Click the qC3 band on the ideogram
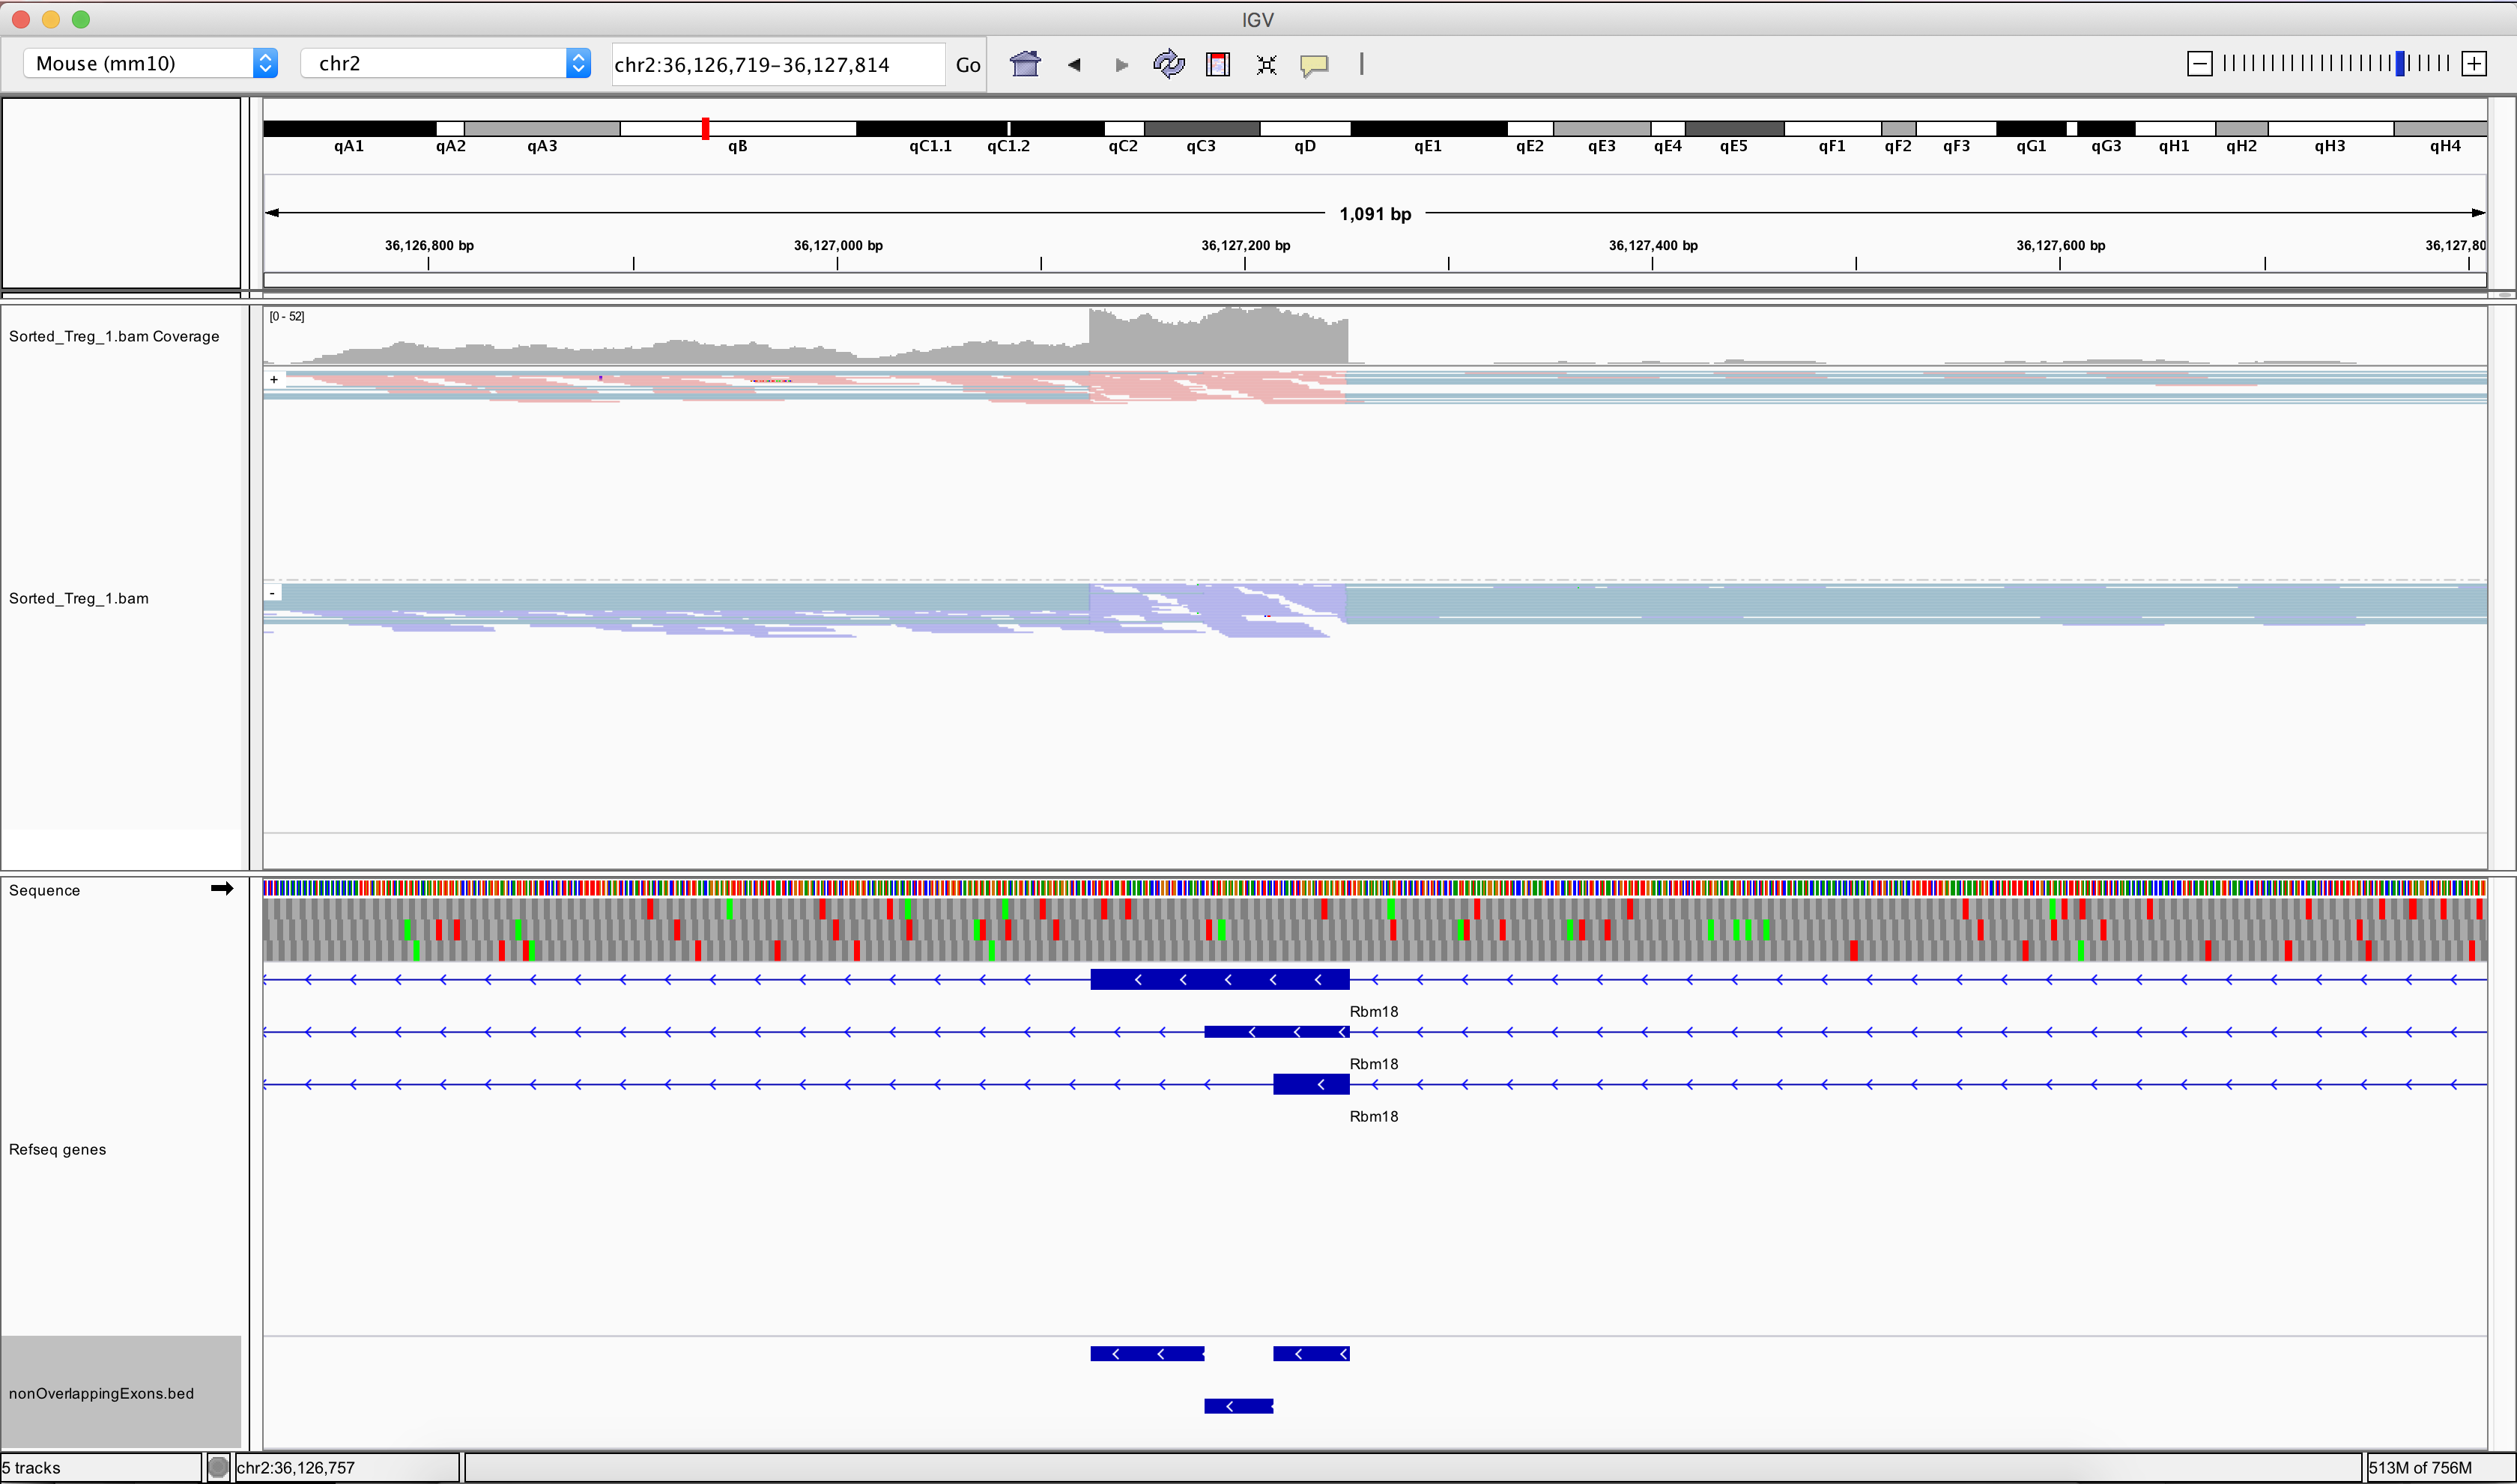This screenshot has height=1484, width=2517. pos(1202,128)
